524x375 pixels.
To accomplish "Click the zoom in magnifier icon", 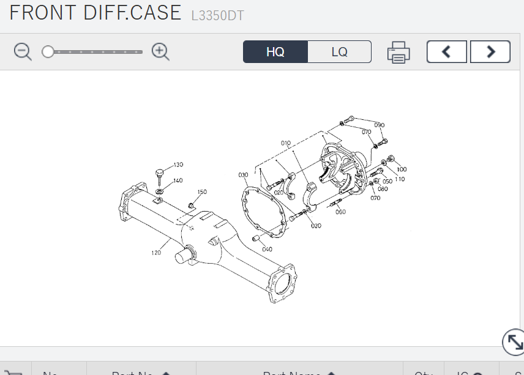I will [x=160, y=52].
